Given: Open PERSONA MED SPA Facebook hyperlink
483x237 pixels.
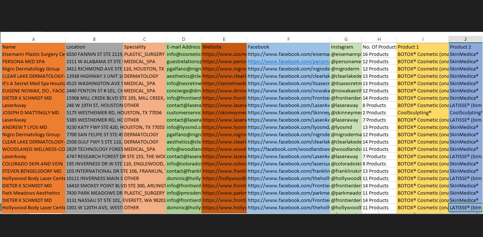Looking at the screenshot, I should (288, 62).
